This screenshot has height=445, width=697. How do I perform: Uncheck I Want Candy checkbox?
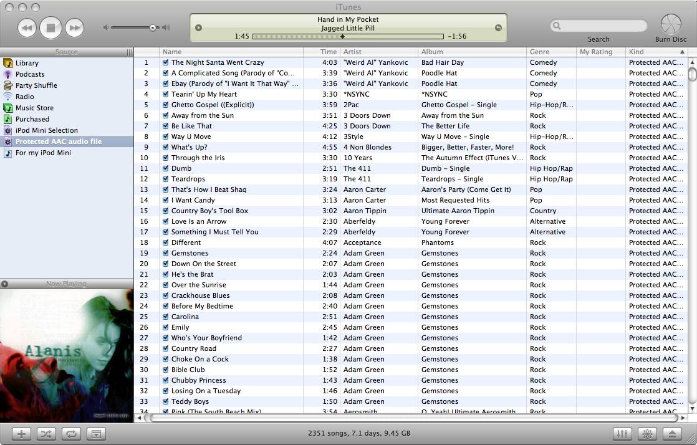point(165,200)
